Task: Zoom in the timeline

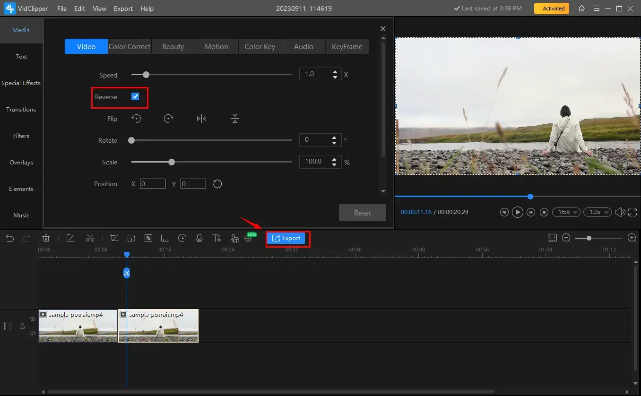Action: 632,238
